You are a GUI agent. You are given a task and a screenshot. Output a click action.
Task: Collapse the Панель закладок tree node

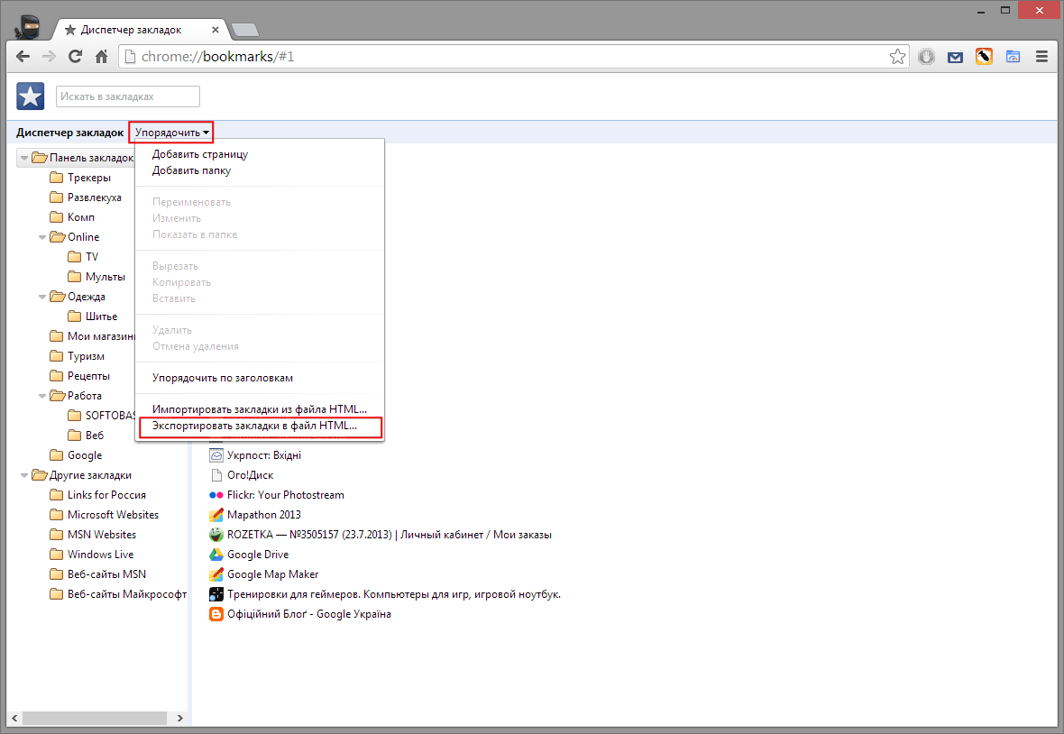24,158
